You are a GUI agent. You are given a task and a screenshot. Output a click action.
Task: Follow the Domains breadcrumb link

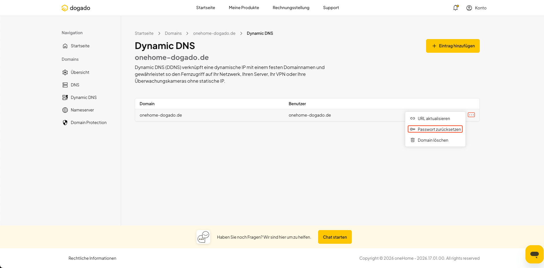pos(173,33)
